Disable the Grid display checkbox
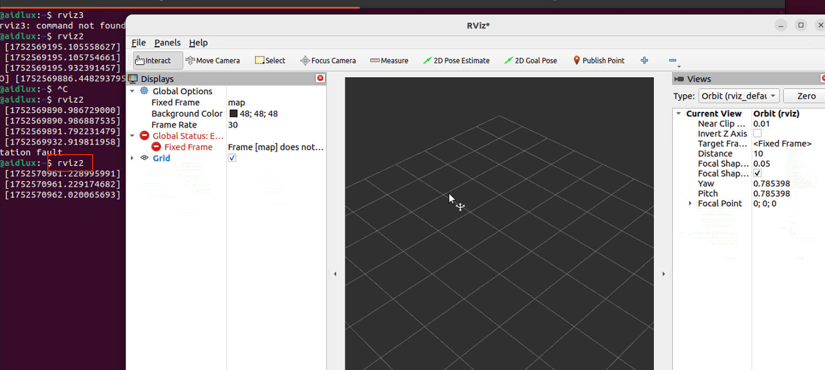The width and height of the screenshot is (825, 370). coord(232,158)
